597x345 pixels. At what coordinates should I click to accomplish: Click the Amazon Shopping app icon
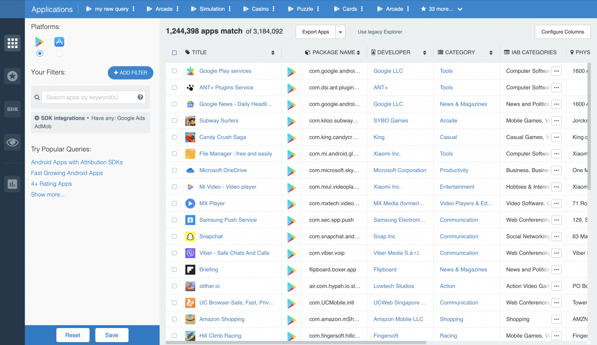(190, 319)
